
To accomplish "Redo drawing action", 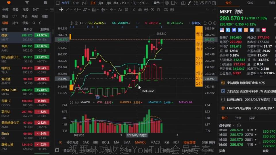I will point(214,10).
